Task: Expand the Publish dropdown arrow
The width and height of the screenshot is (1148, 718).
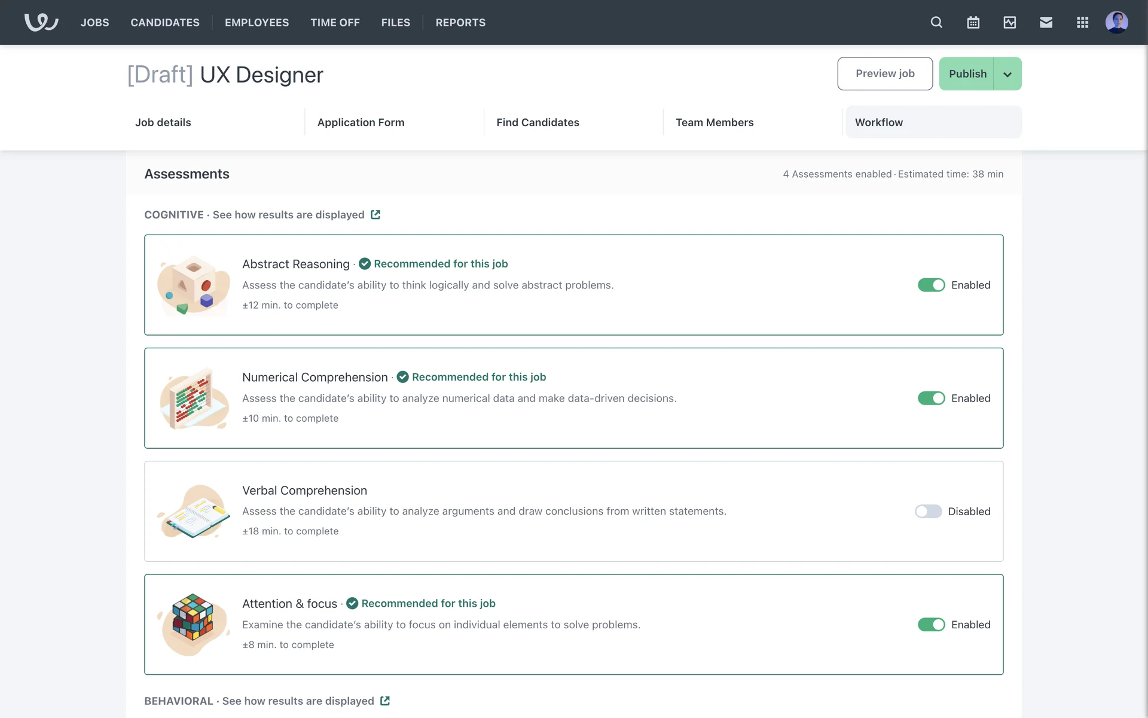Action: click(1007, 74)
